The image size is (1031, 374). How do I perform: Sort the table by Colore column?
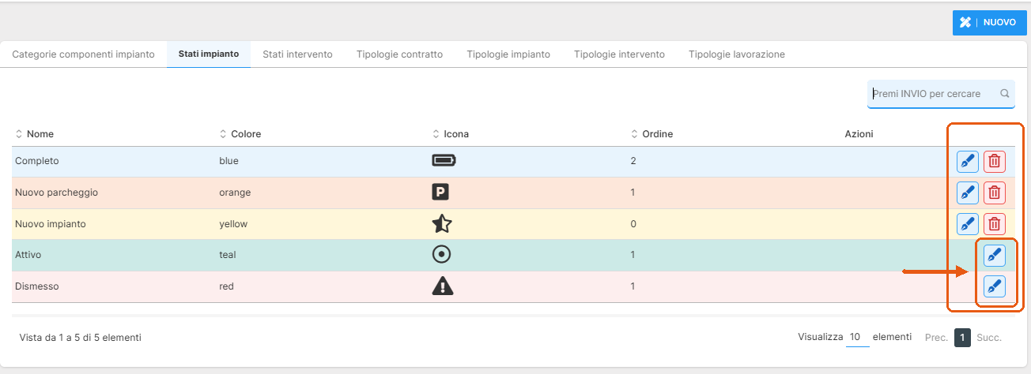click(240, 134)
